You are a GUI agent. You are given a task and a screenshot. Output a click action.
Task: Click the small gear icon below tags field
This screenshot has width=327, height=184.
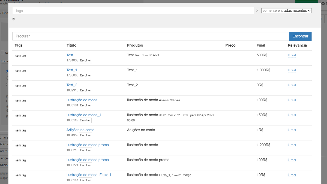pos(14,19)
